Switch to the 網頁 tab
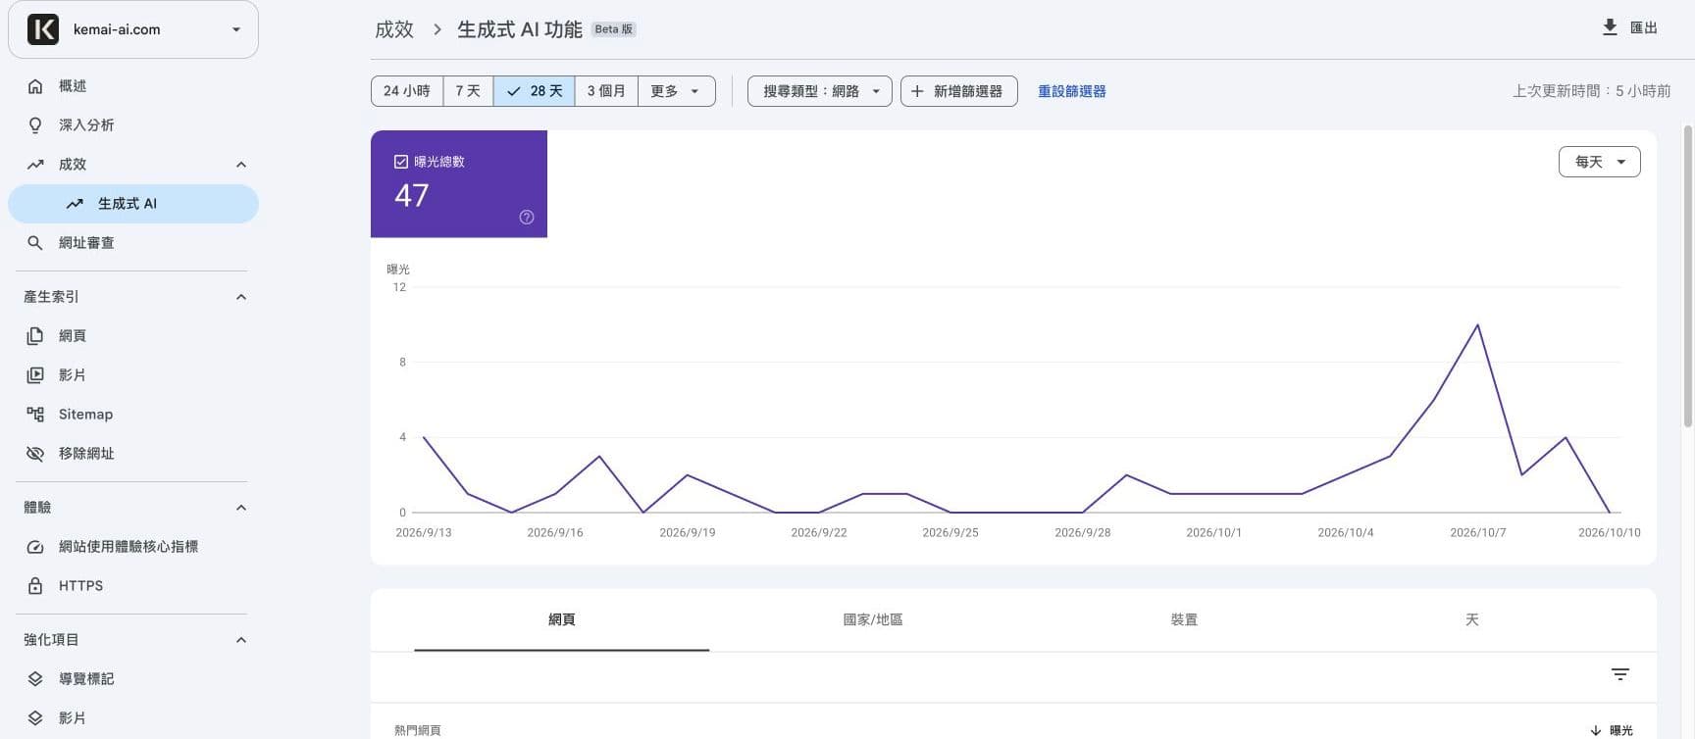The width and height of the screenshot is (1695, 739). 562,620
